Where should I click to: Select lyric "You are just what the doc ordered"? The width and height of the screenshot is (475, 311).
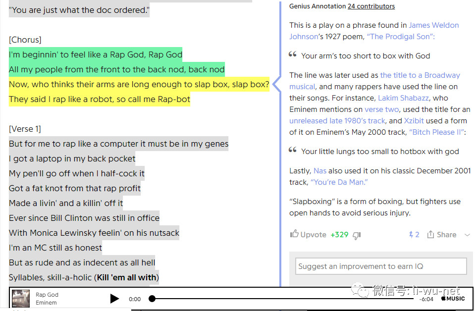point(79,10)
